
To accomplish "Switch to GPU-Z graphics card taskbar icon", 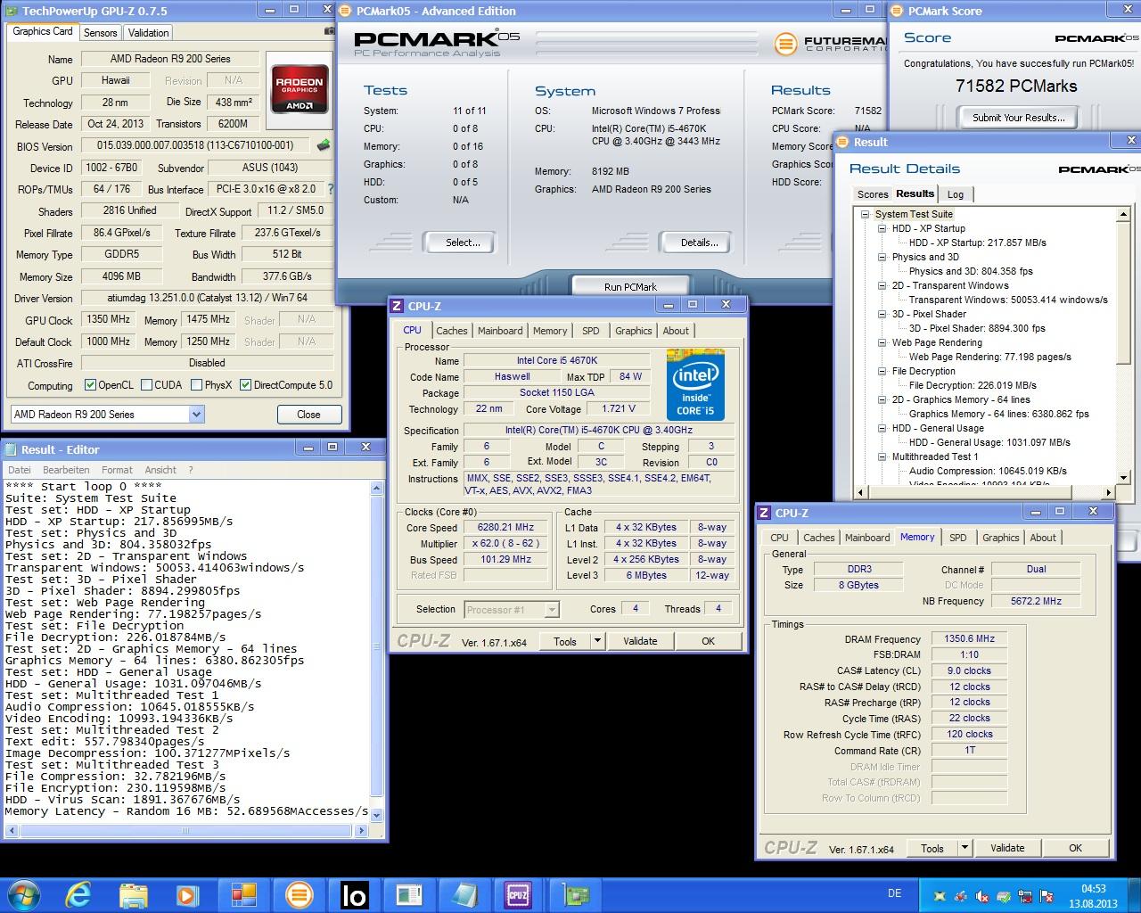I will click(x=575, y=894).
